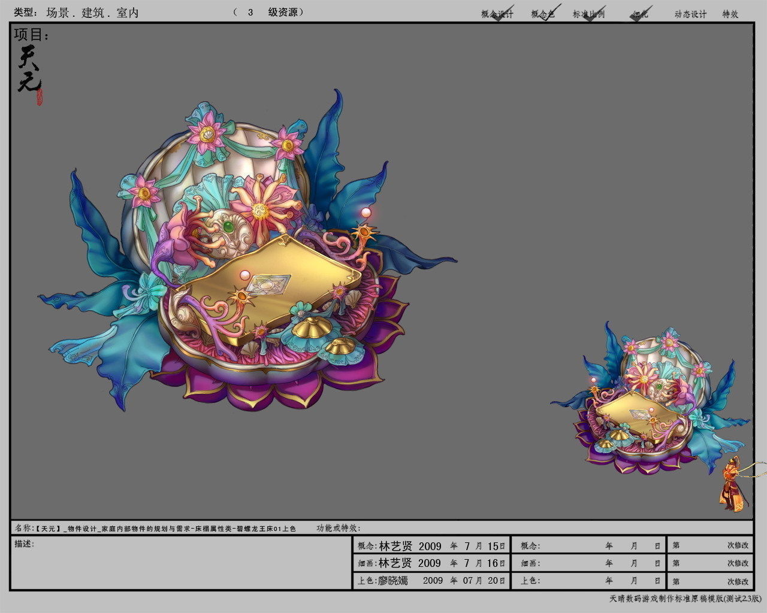The width and height of the screenshot is (767, 613).
Task: Click the 天晴数码游戏制作标准原稿模版 footer text
Action: coord(685,599)
